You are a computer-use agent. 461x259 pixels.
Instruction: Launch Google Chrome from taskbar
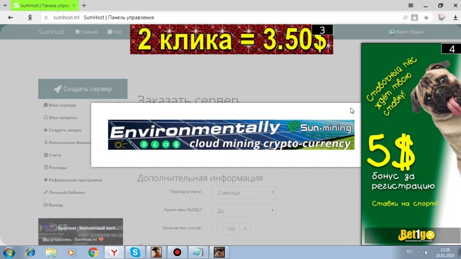point(93,252)
